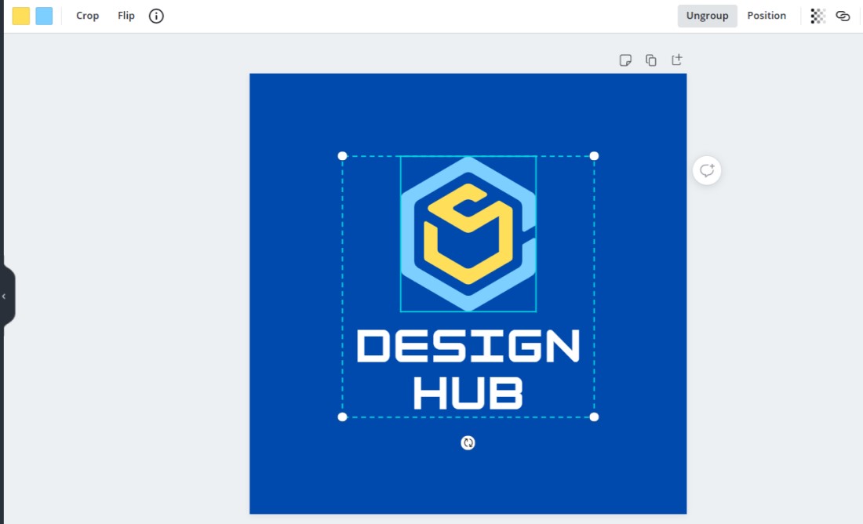Collapse the side panel arrow
863x524 pixels.
click(x=5, y=297)
